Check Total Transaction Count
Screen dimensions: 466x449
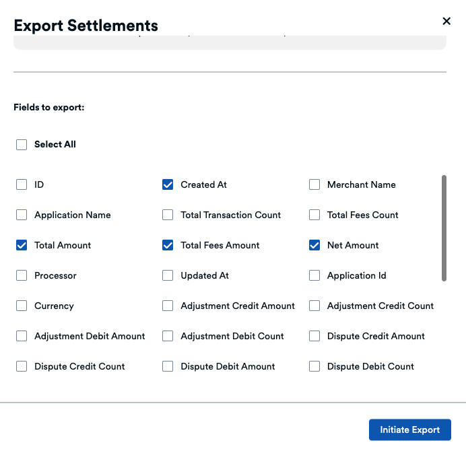168,215
